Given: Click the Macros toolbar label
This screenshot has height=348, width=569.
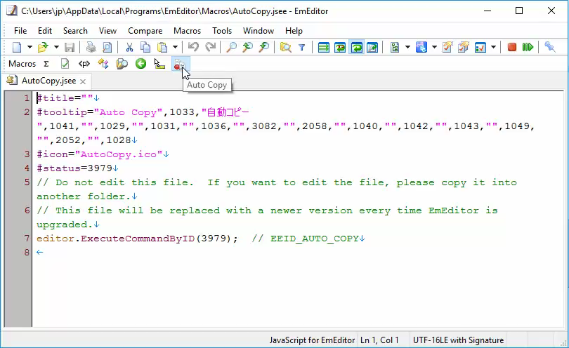Looking at the screenshot, I should 22,64.
